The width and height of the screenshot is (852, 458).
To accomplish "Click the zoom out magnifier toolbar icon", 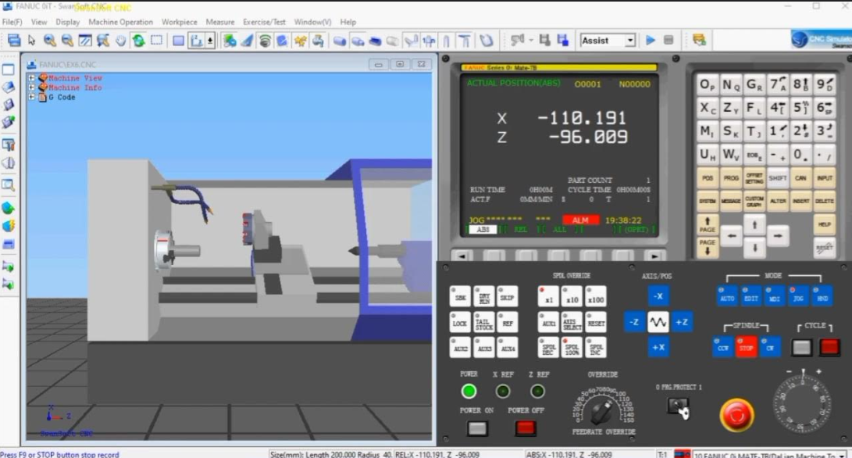I will pyautogui.click(x=67, y=41).
